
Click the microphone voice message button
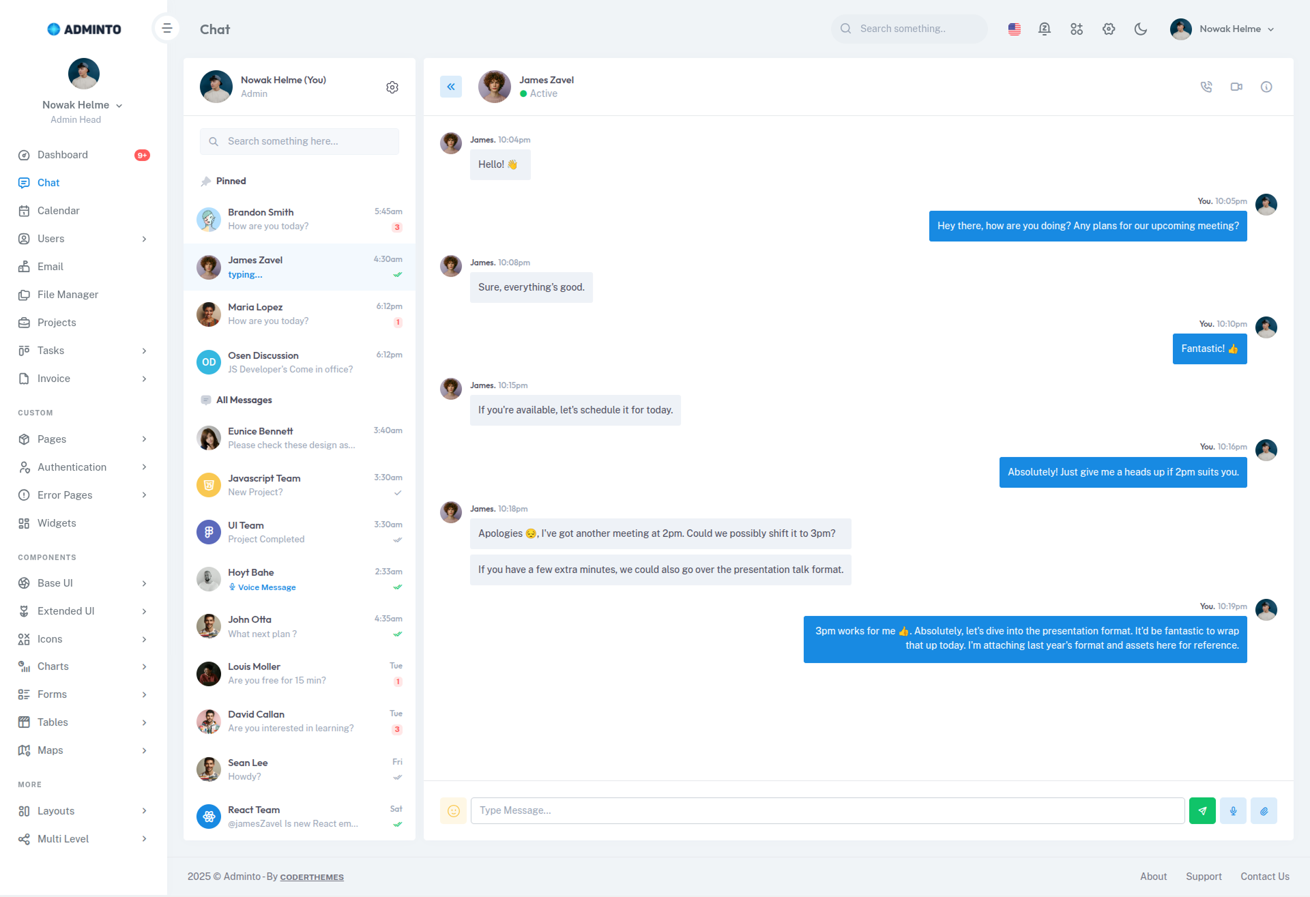(x=1233, y=810)
